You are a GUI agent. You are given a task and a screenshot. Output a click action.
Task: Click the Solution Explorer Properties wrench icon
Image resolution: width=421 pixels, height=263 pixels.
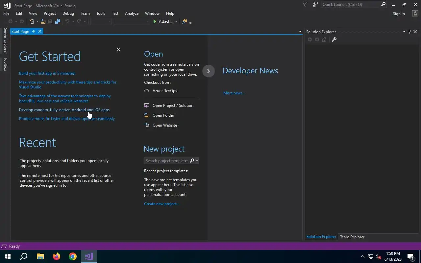[334, 39]
